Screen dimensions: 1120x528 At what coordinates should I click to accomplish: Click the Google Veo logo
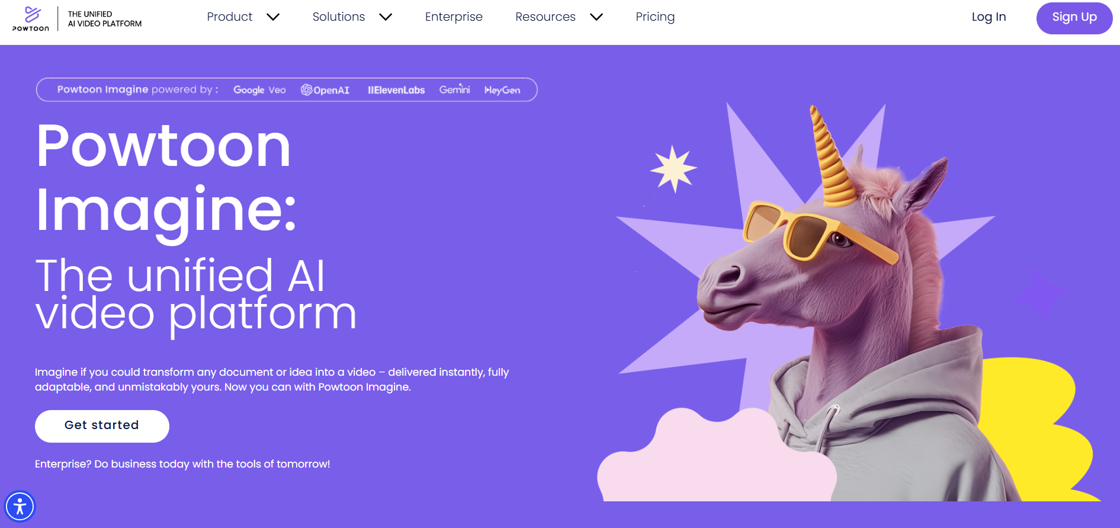point(259,90)
